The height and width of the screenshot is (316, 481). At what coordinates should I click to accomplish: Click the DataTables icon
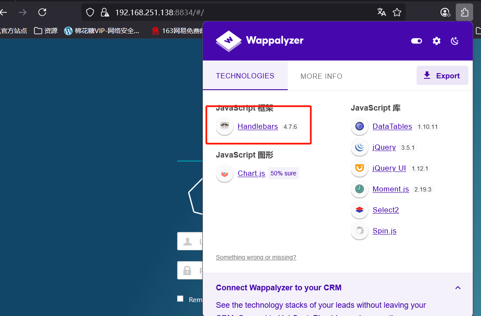tap(360, 126)
